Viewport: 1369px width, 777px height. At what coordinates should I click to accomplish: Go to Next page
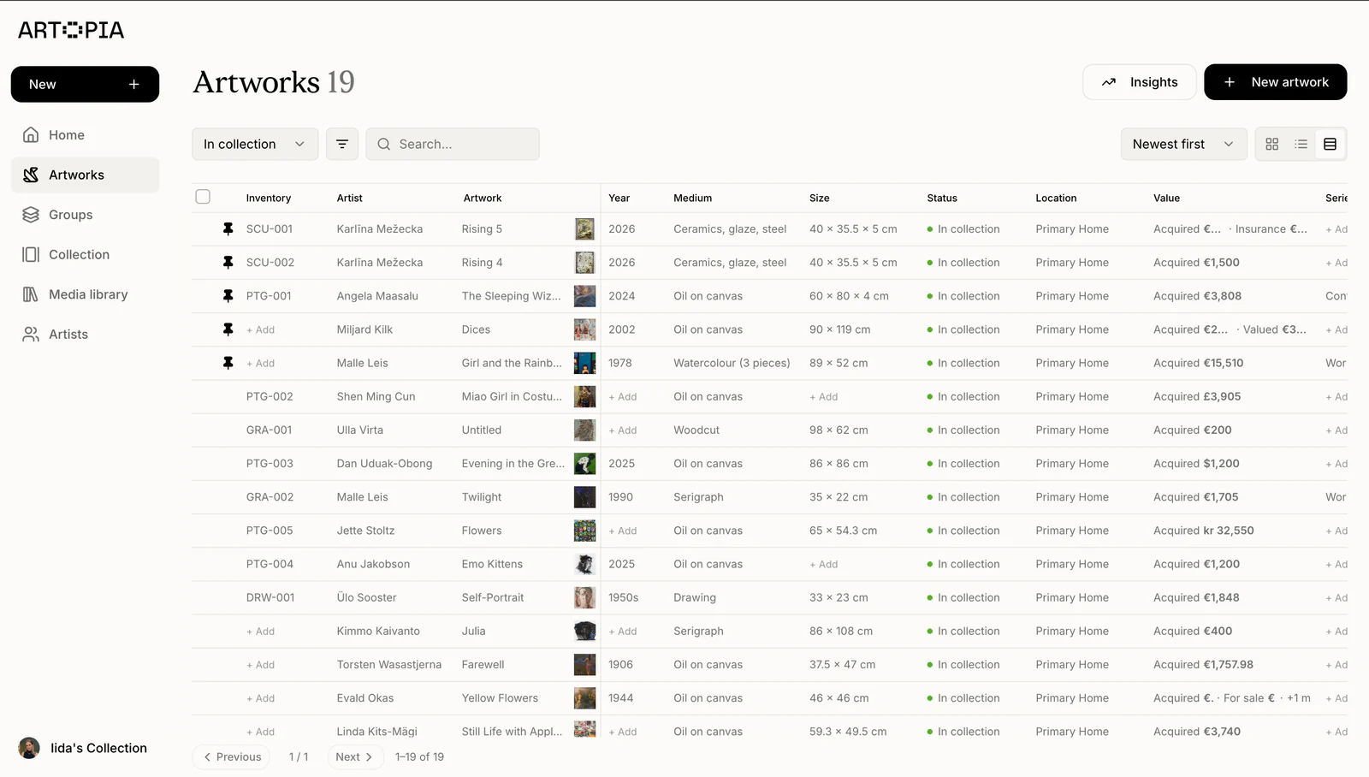(355, 756)
